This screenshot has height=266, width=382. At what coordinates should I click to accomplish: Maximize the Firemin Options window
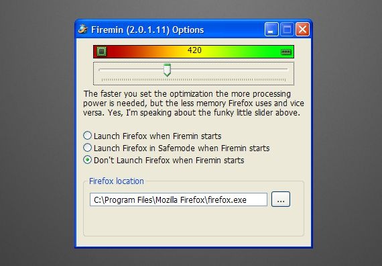287,30
